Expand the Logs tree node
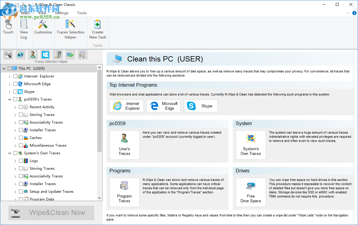This screenshot has height=225, width=358. 15,161
